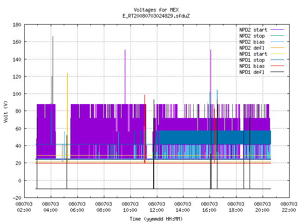Image resolution: width=298 pixels, height=223 pixels.
Task: Click the orange NPD2 defl legend line
Action: (277, 47)
